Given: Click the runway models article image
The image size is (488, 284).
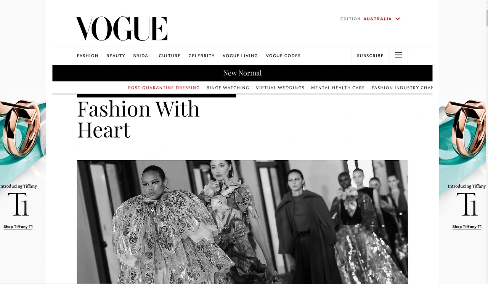Looking at the screenshot, I should [242, 222].
